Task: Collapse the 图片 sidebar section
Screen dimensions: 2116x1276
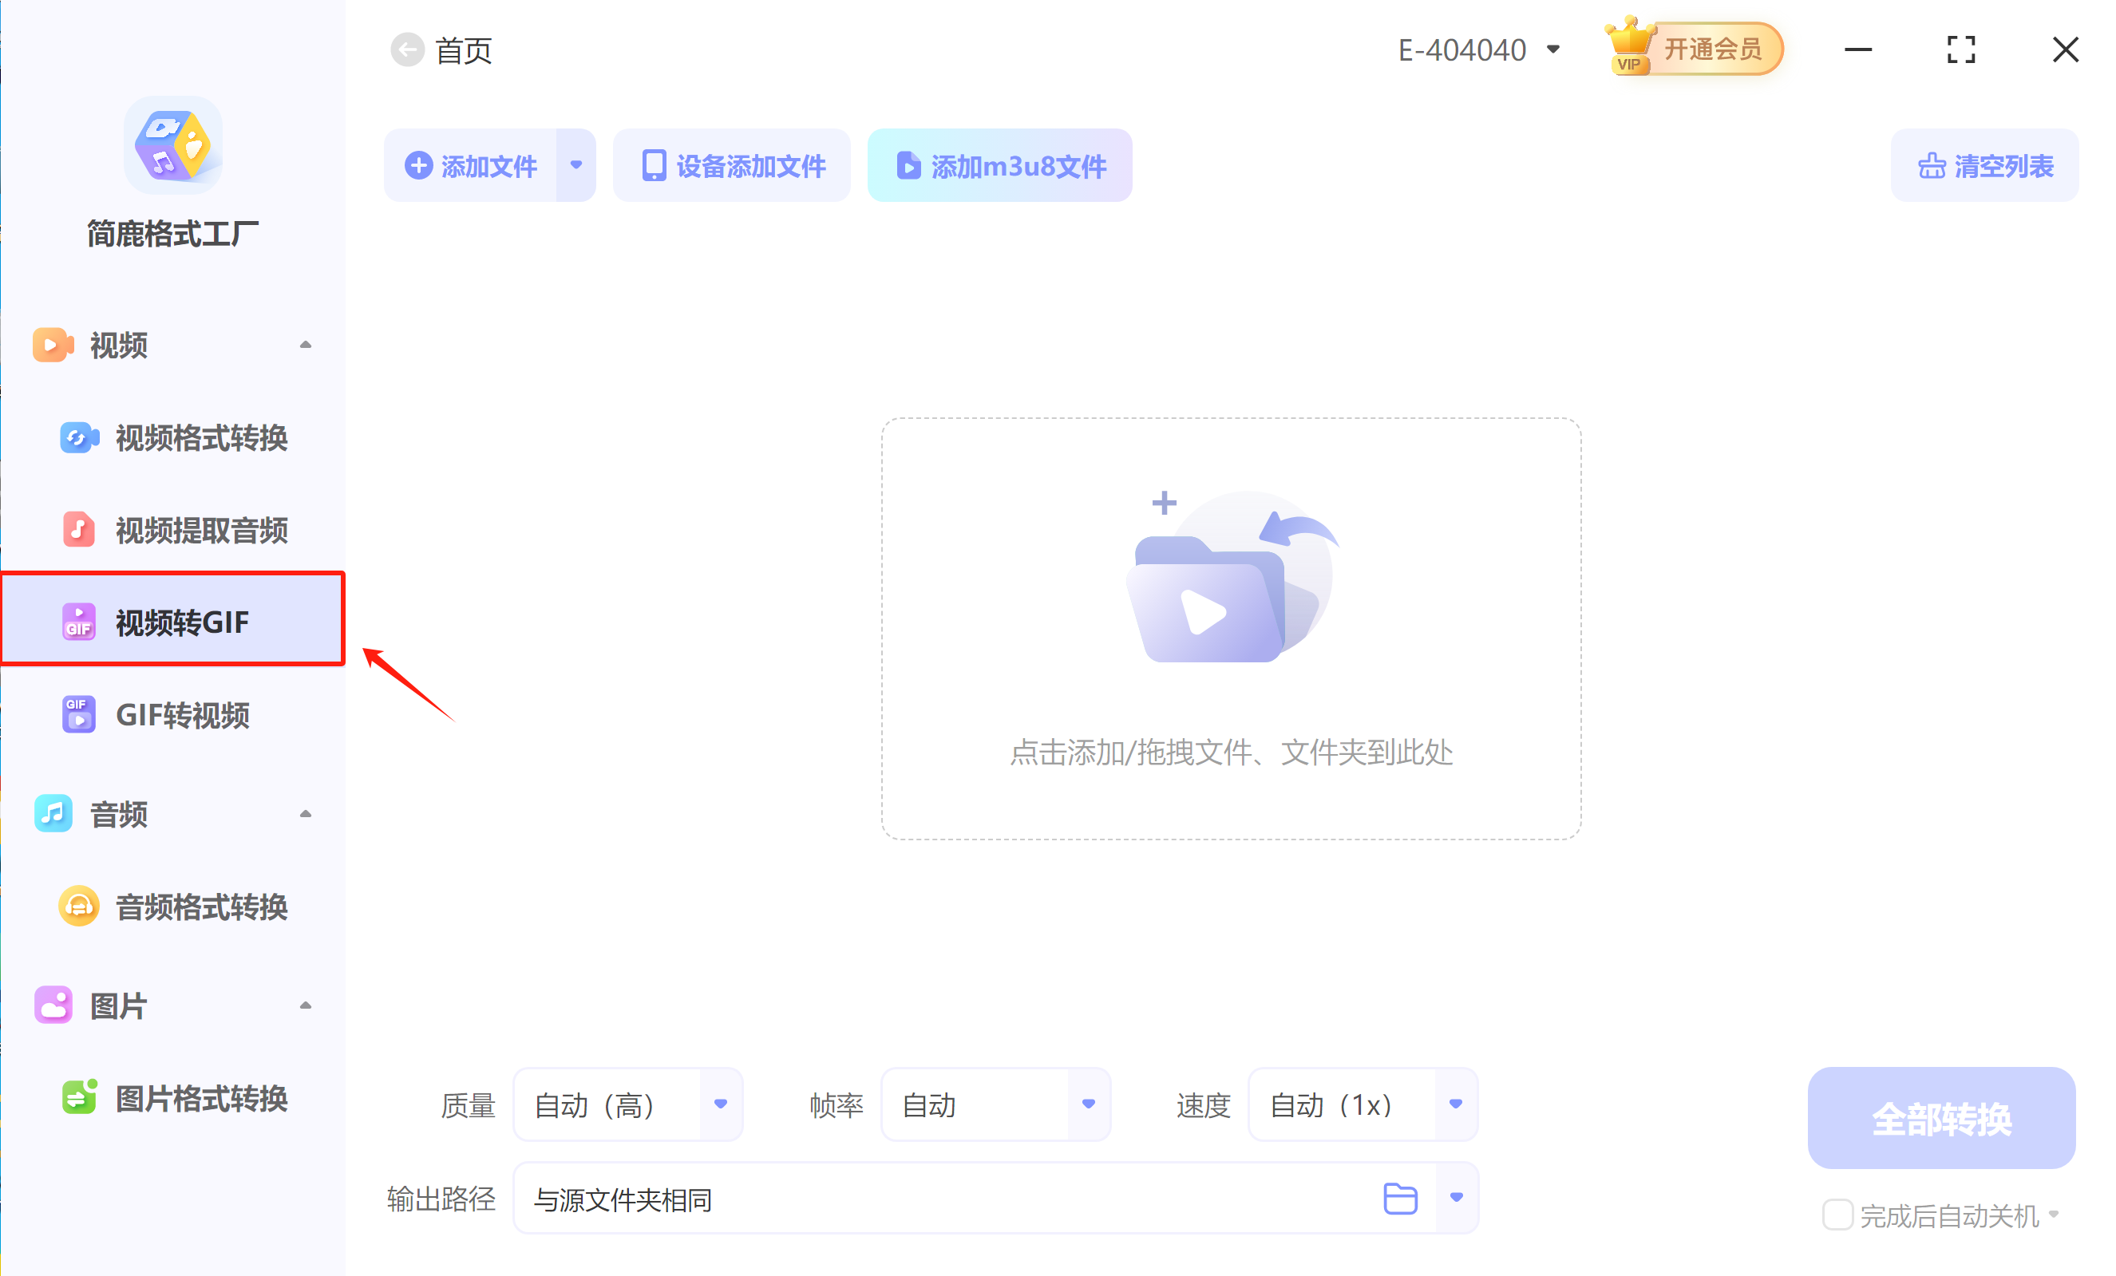Action: [305, 1004]
